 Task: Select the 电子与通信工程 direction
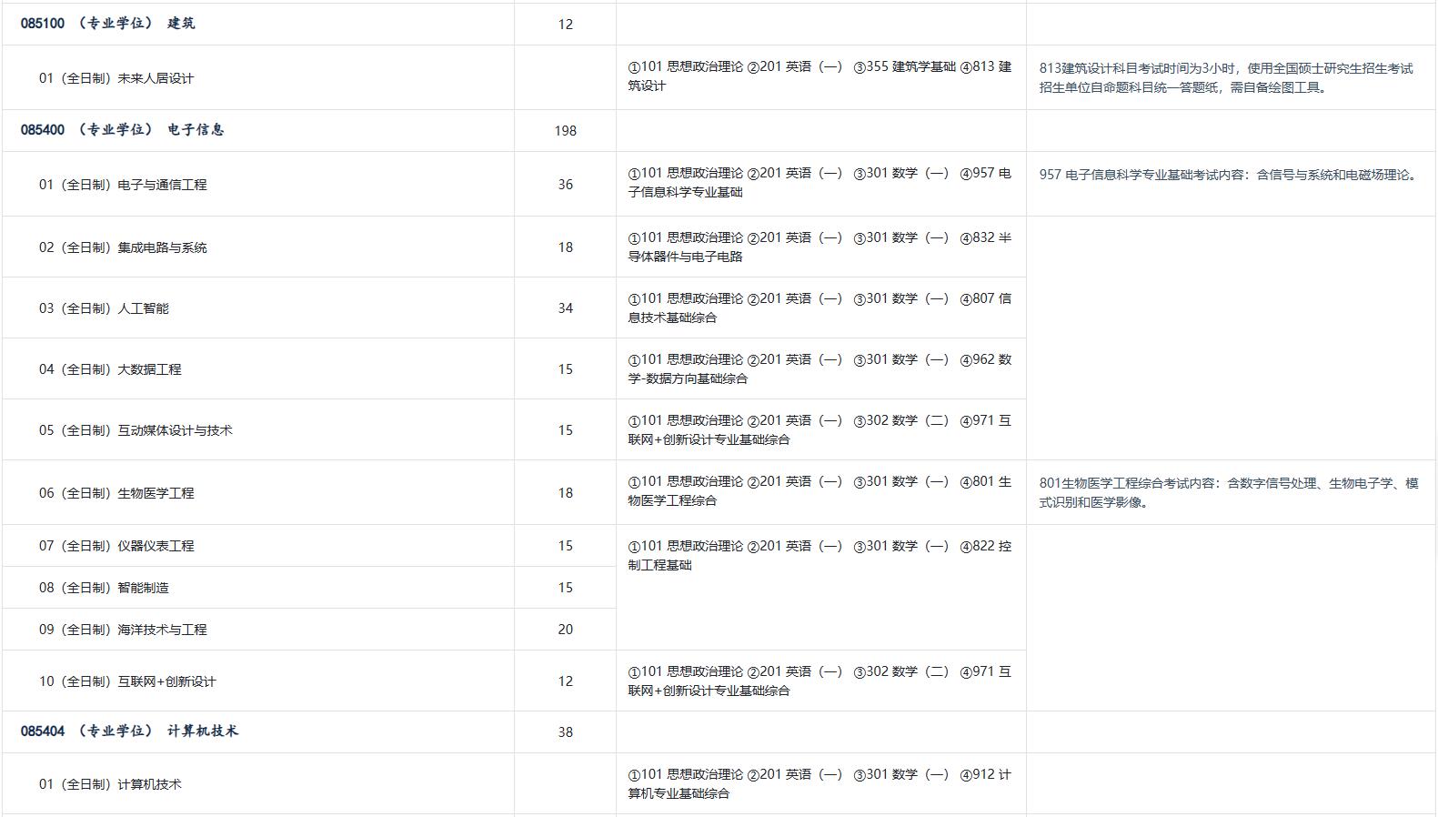tap(123, 185)
